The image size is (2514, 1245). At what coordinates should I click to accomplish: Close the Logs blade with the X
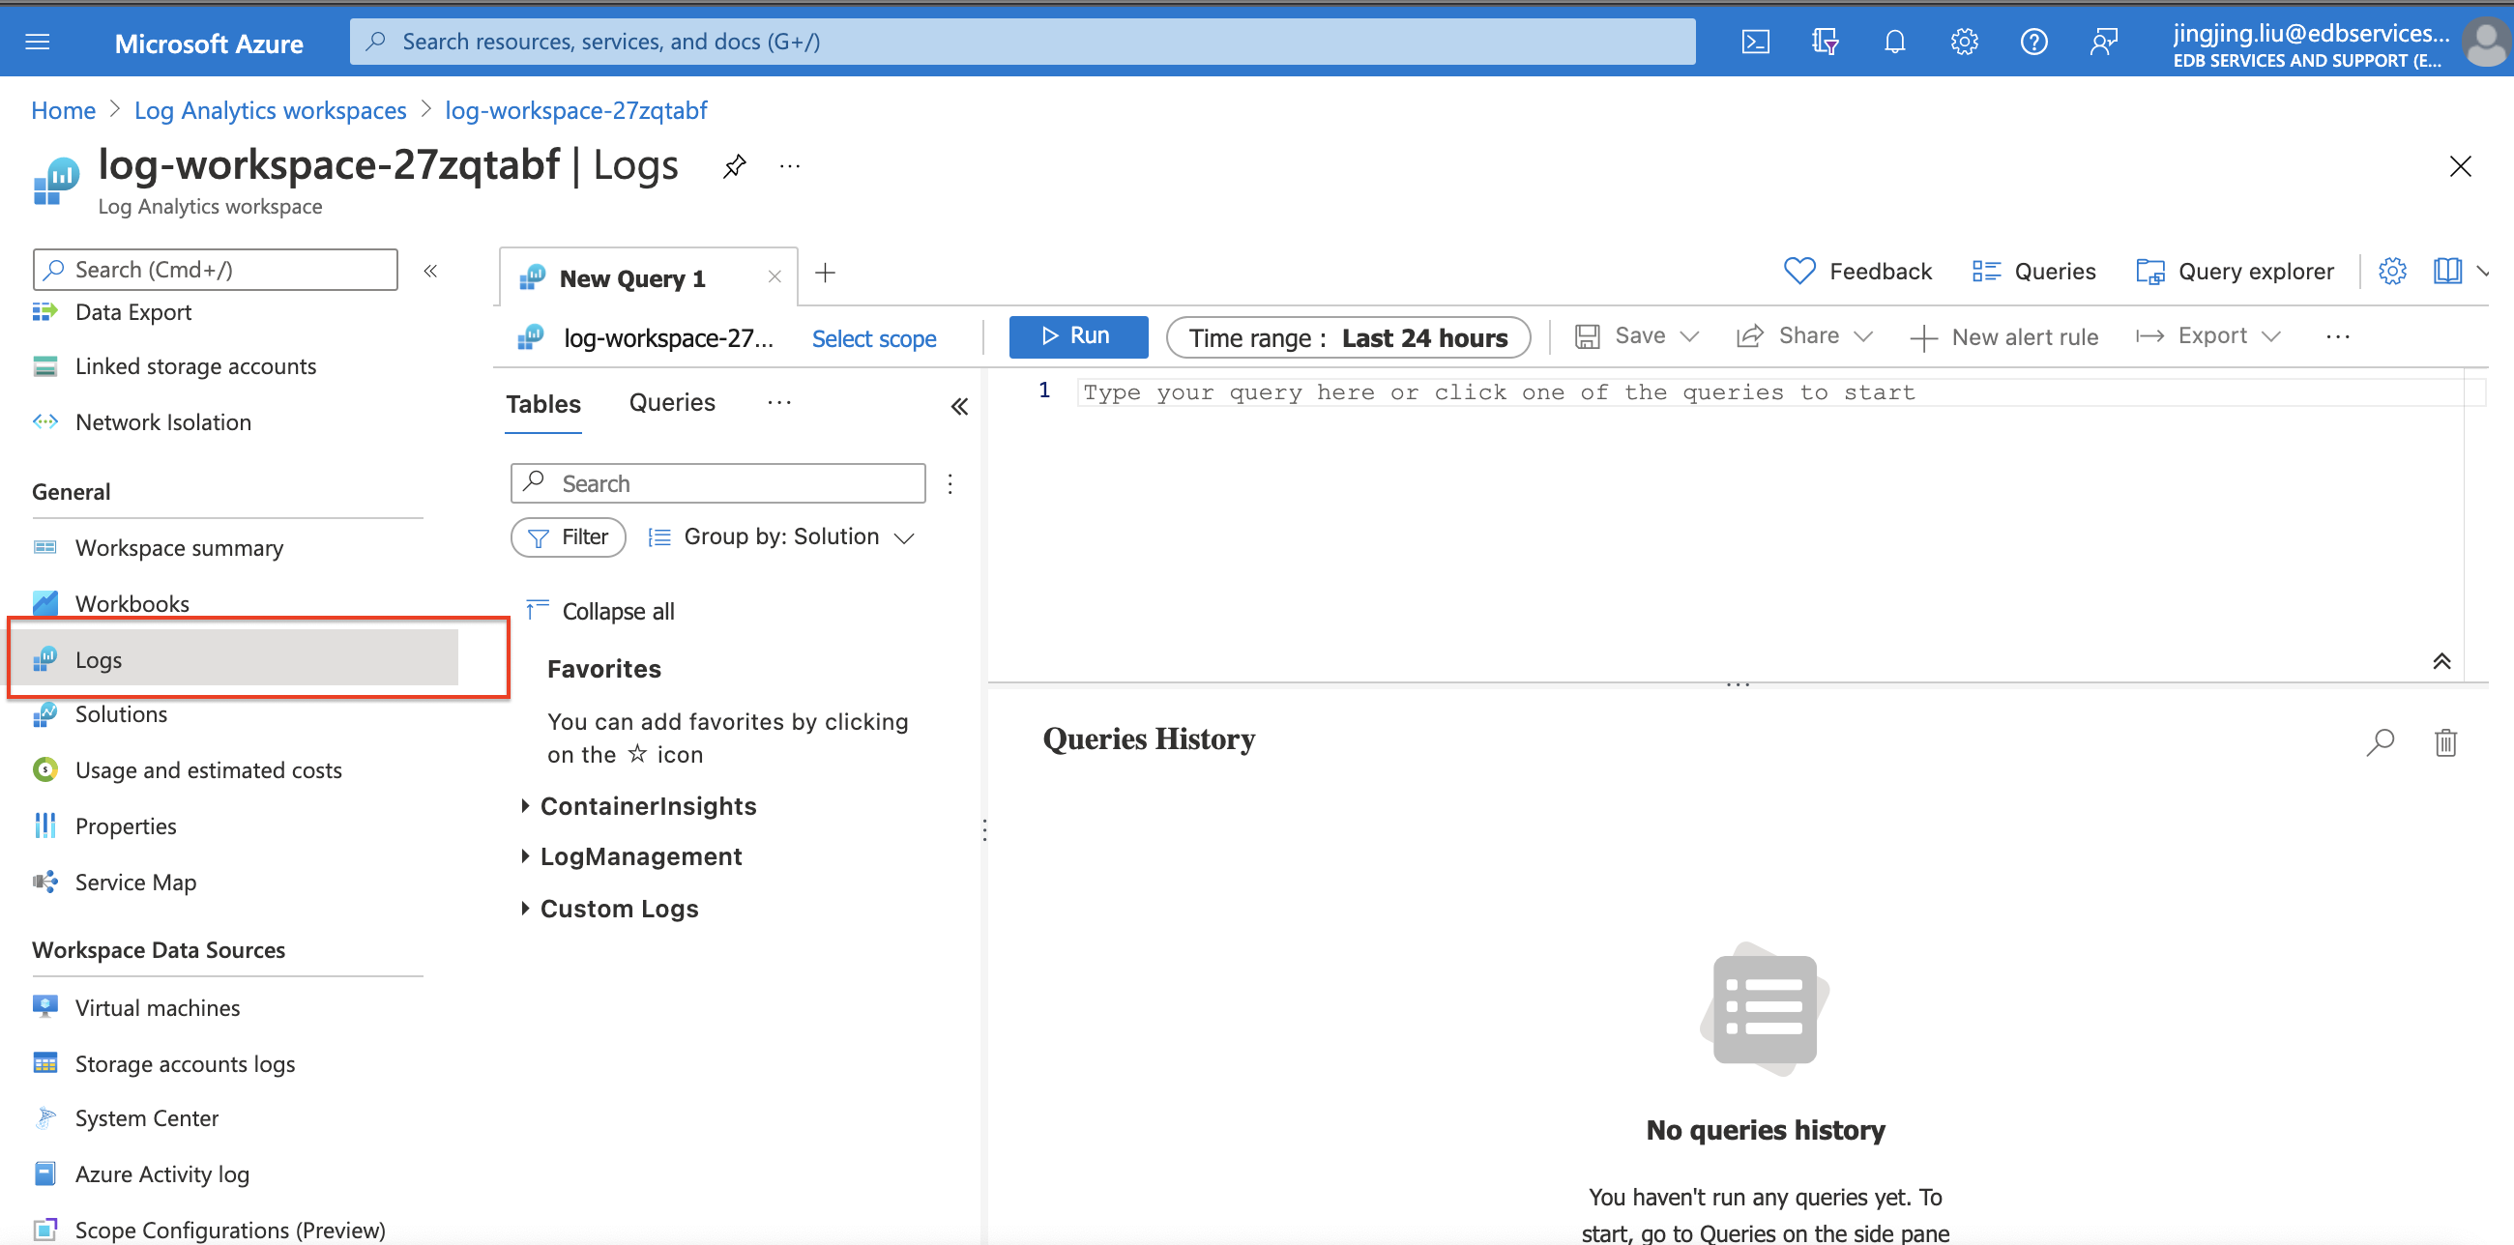tap(2459, 167)
